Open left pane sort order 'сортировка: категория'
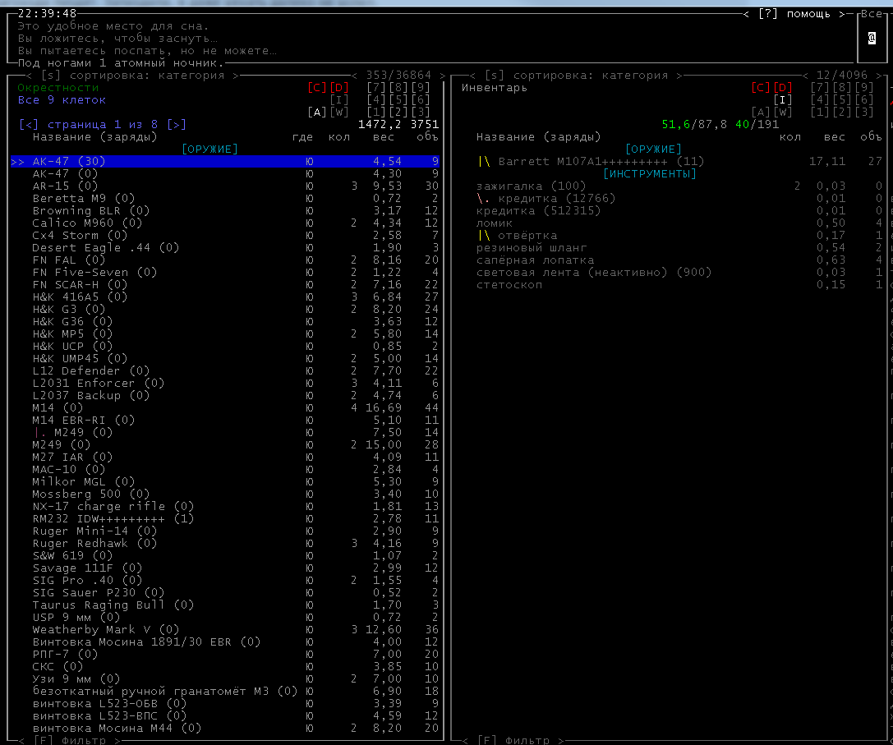The image size is (893, 745). 135,76
